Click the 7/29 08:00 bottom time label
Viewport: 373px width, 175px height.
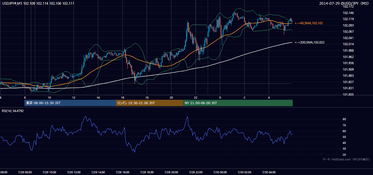click(x=25, y=172)
